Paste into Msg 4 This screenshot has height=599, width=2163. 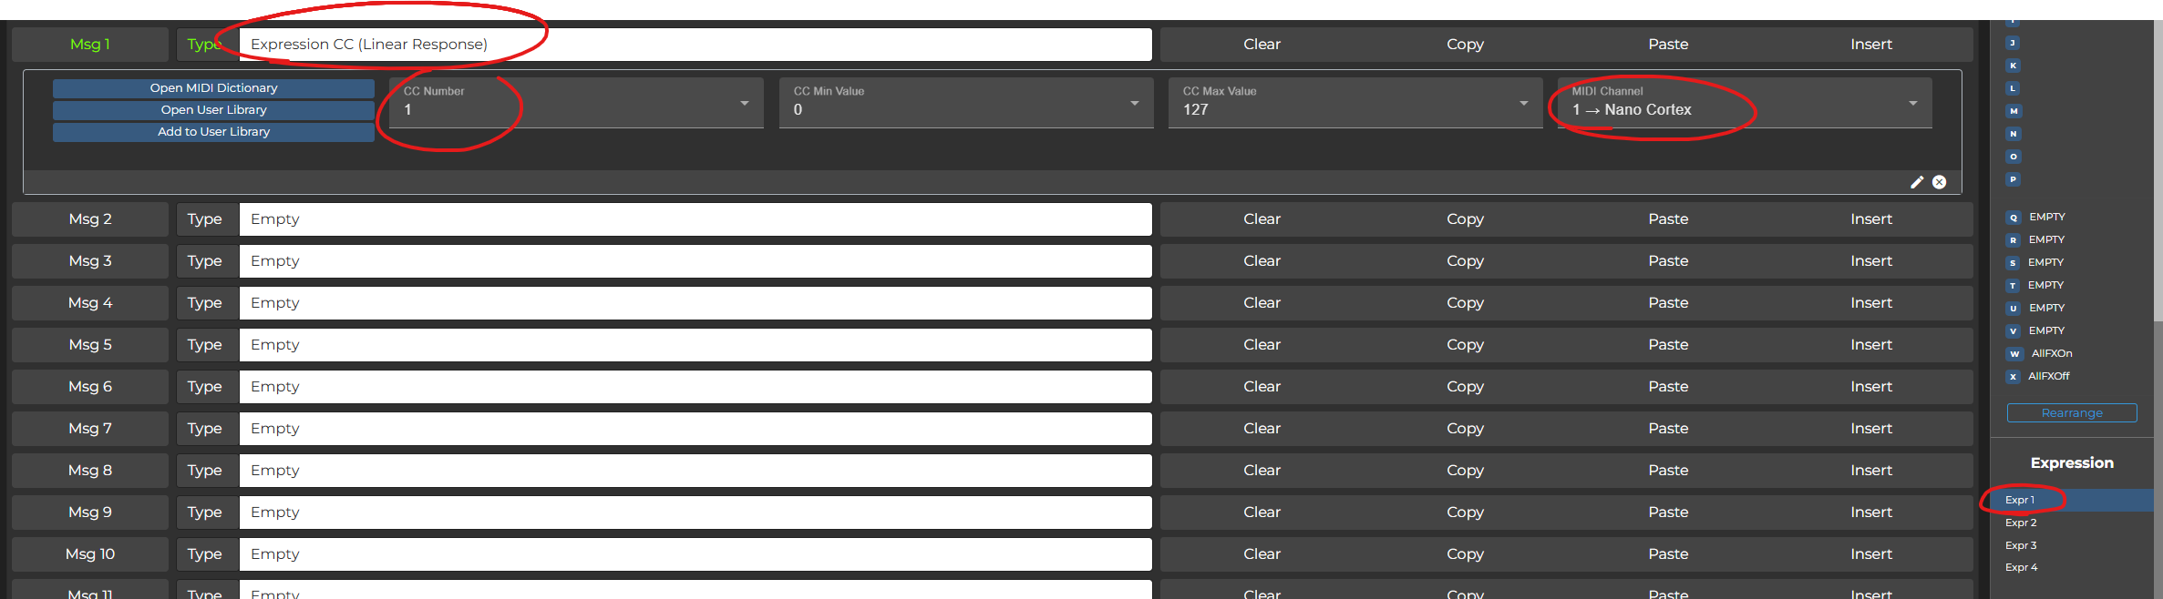[1668, 303]
